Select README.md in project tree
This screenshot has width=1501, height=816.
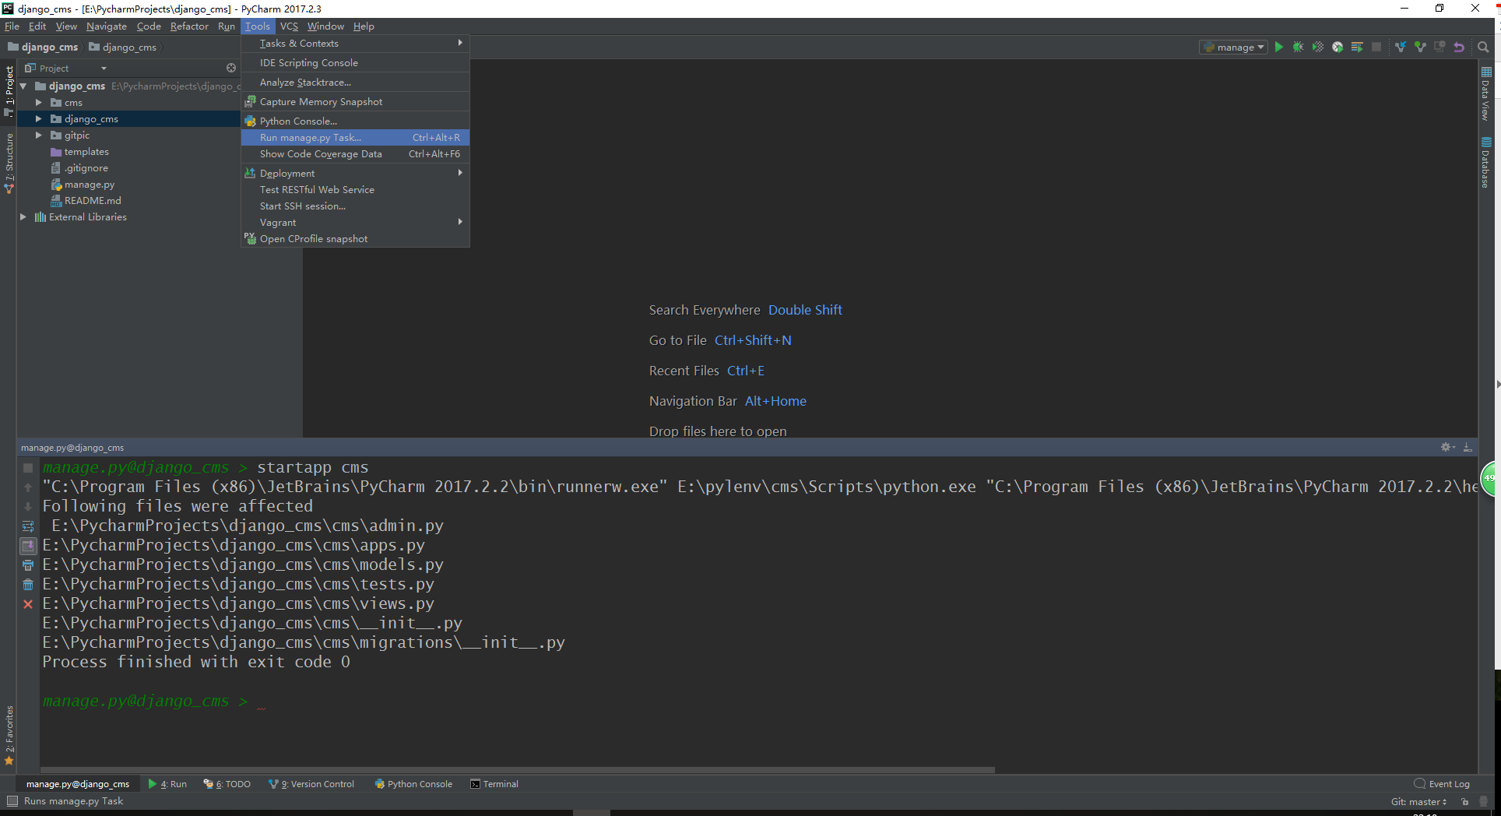pos(86,201)
